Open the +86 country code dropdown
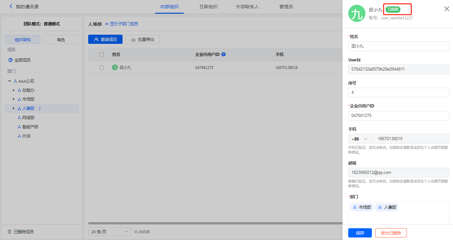 (x=360, y=139)
